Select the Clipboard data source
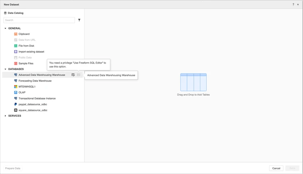 pos(24,34)
